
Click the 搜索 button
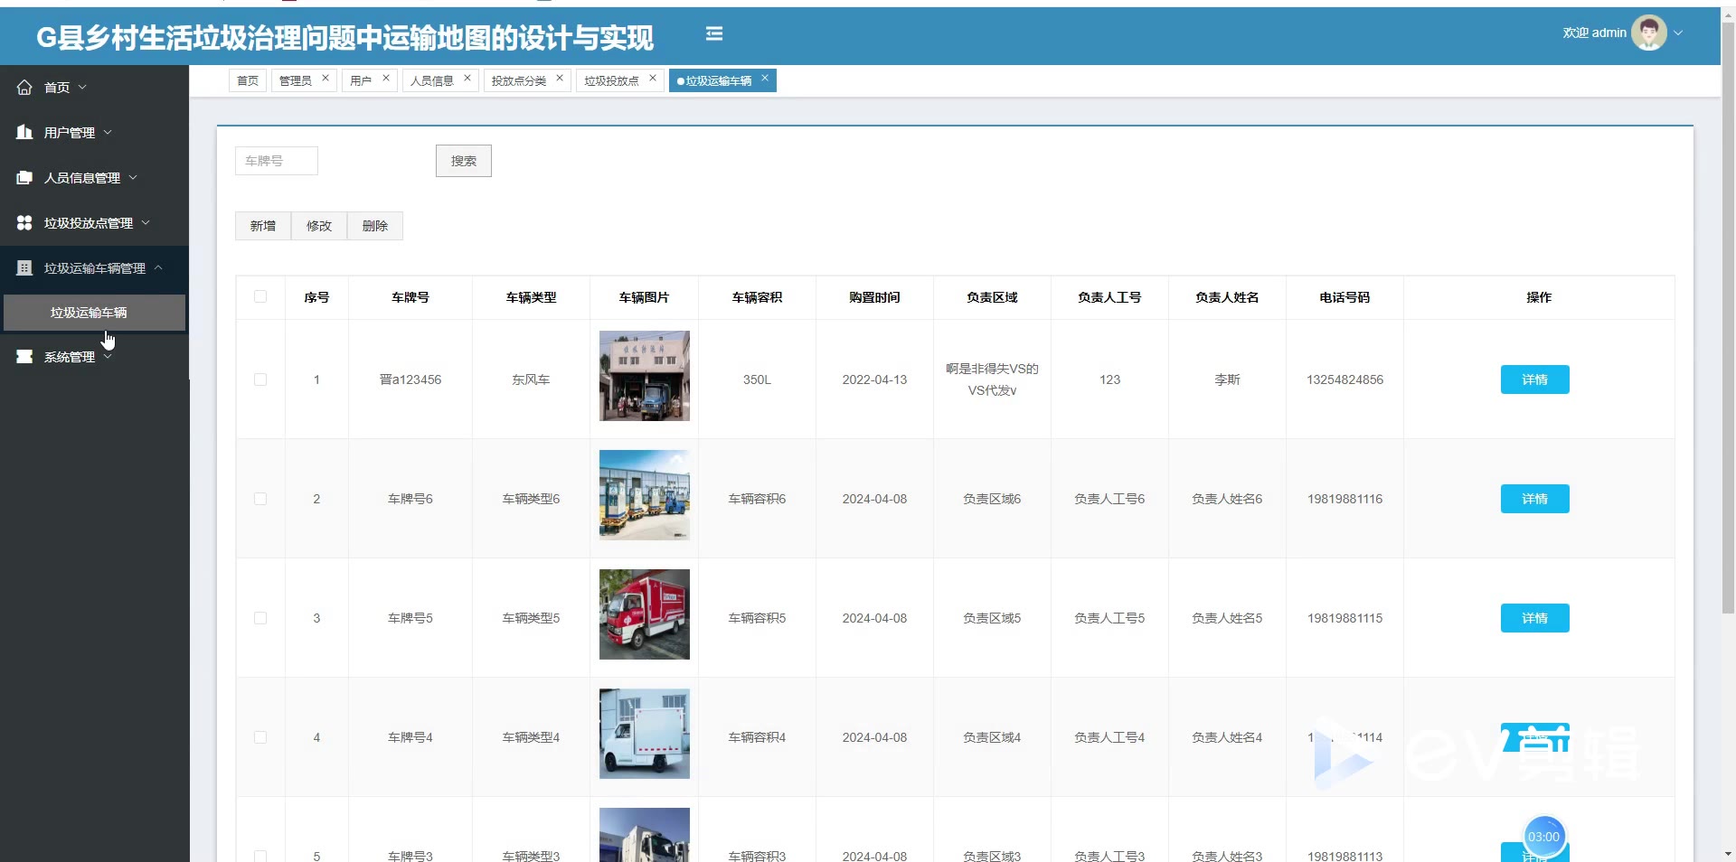(x=463, y=161)
